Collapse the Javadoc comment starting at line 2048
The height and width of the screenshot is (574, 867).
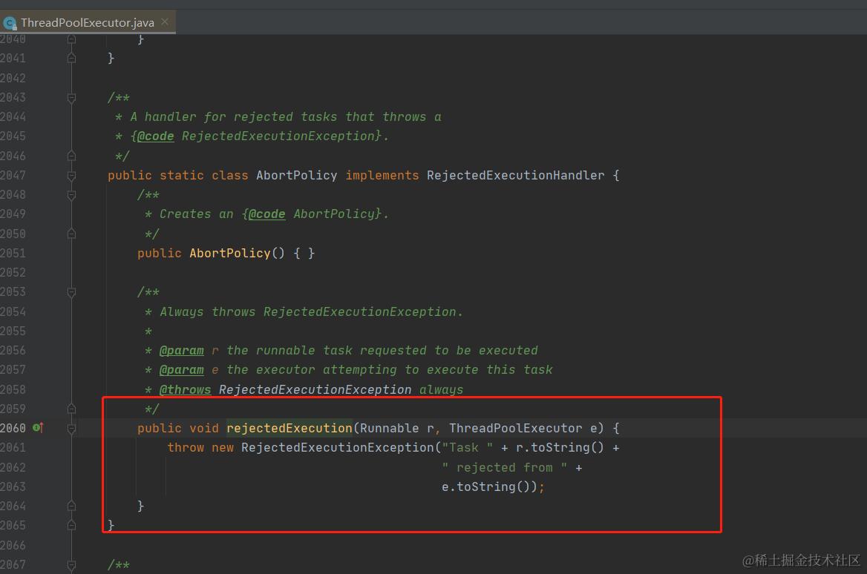click(71, 195)
